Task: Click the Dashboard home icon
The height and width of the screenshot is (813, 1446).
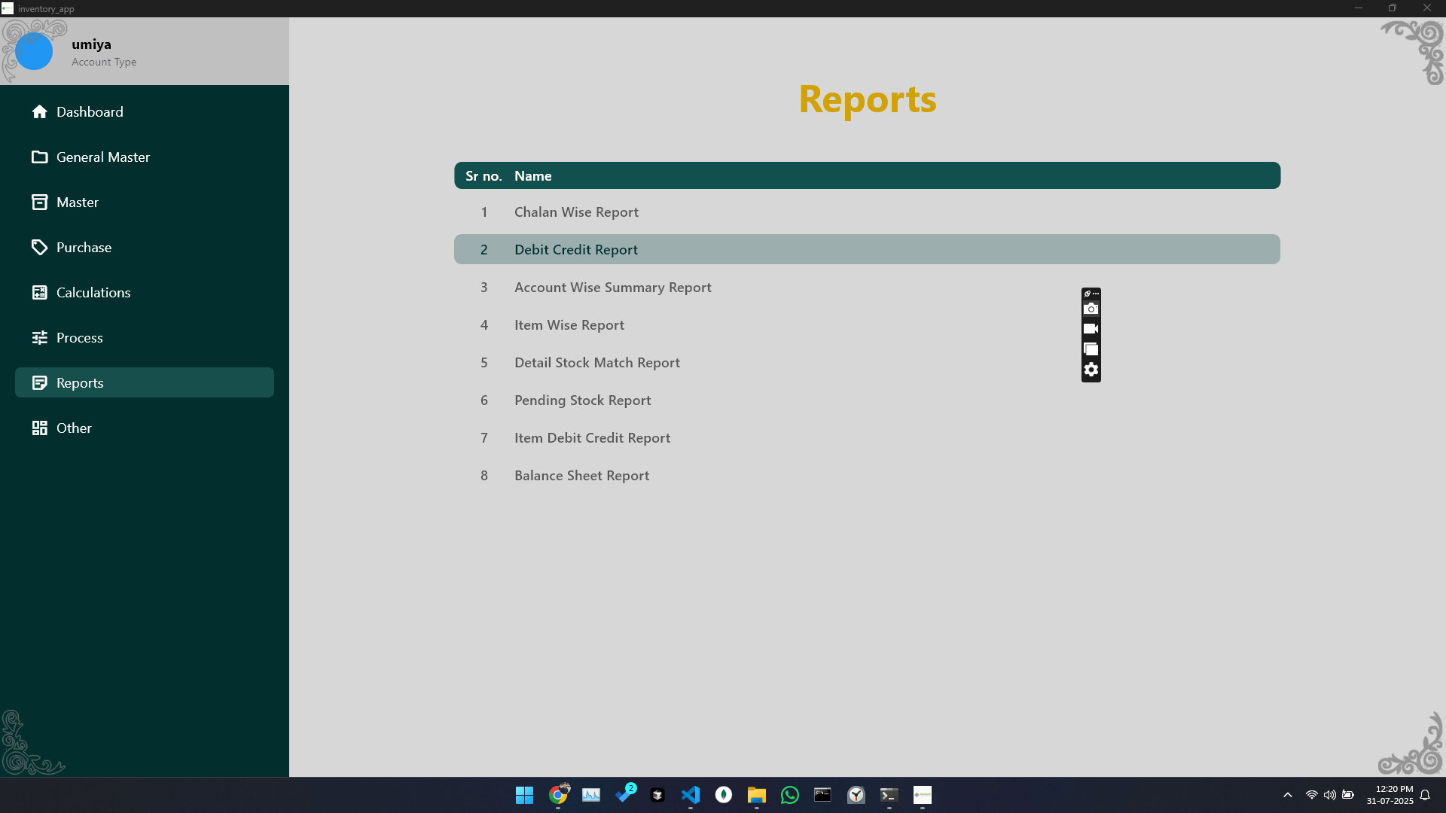Action: (x=39, y=112)
